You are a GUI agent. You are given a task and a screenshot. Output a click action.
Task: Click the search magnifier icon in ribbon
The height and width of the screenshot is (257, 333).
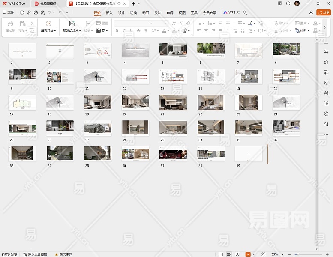(245, 12)
